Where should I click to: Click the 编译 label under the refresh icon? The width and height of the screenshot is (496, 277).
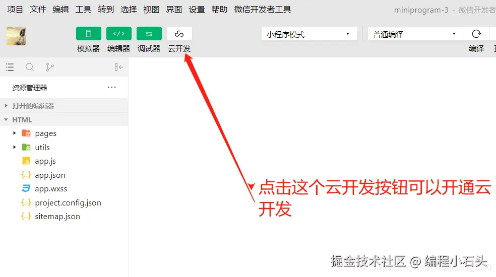[x=476, y=49]
